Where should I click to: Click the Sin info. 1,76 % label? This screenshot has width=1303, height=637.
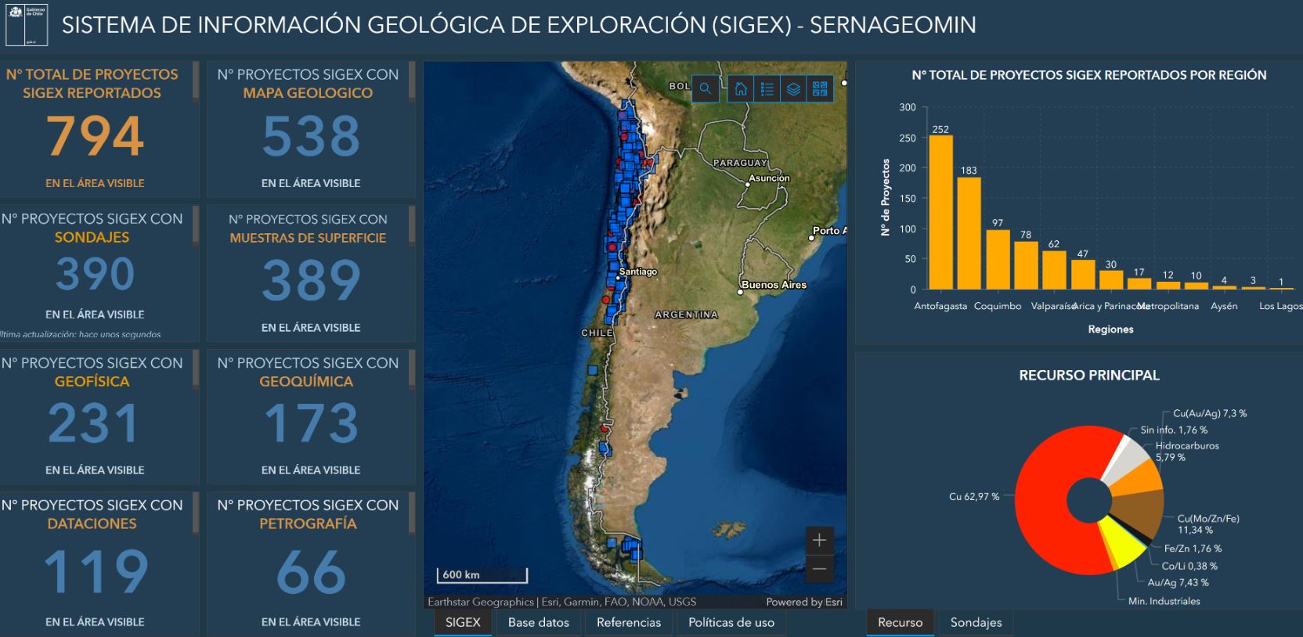tap(1174, 430)
